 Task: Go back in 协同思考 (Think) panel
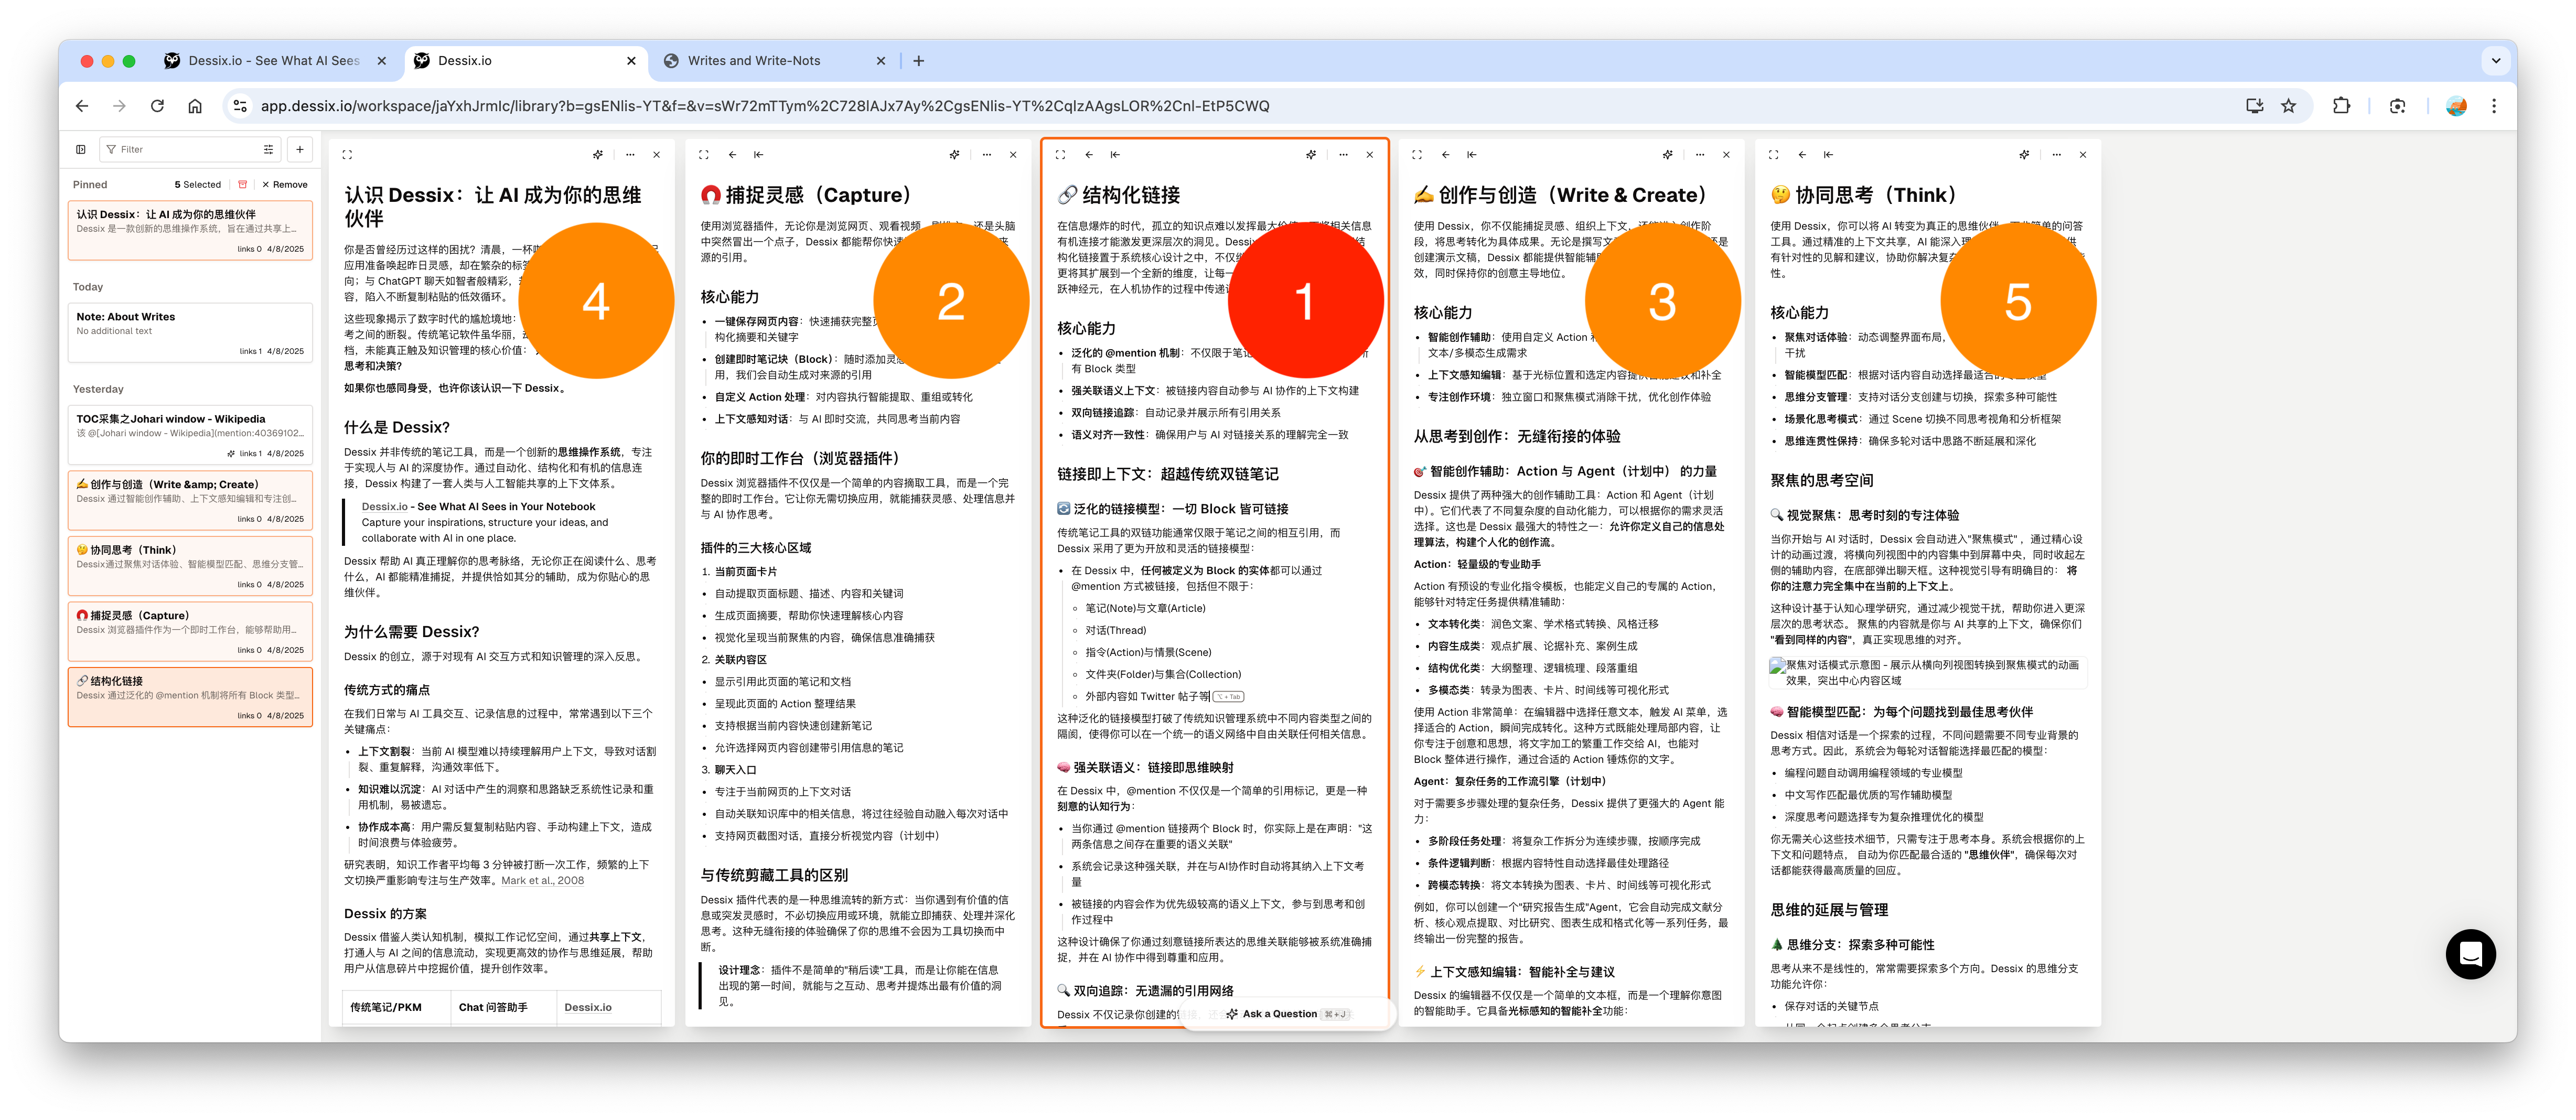coord(1802,154)
